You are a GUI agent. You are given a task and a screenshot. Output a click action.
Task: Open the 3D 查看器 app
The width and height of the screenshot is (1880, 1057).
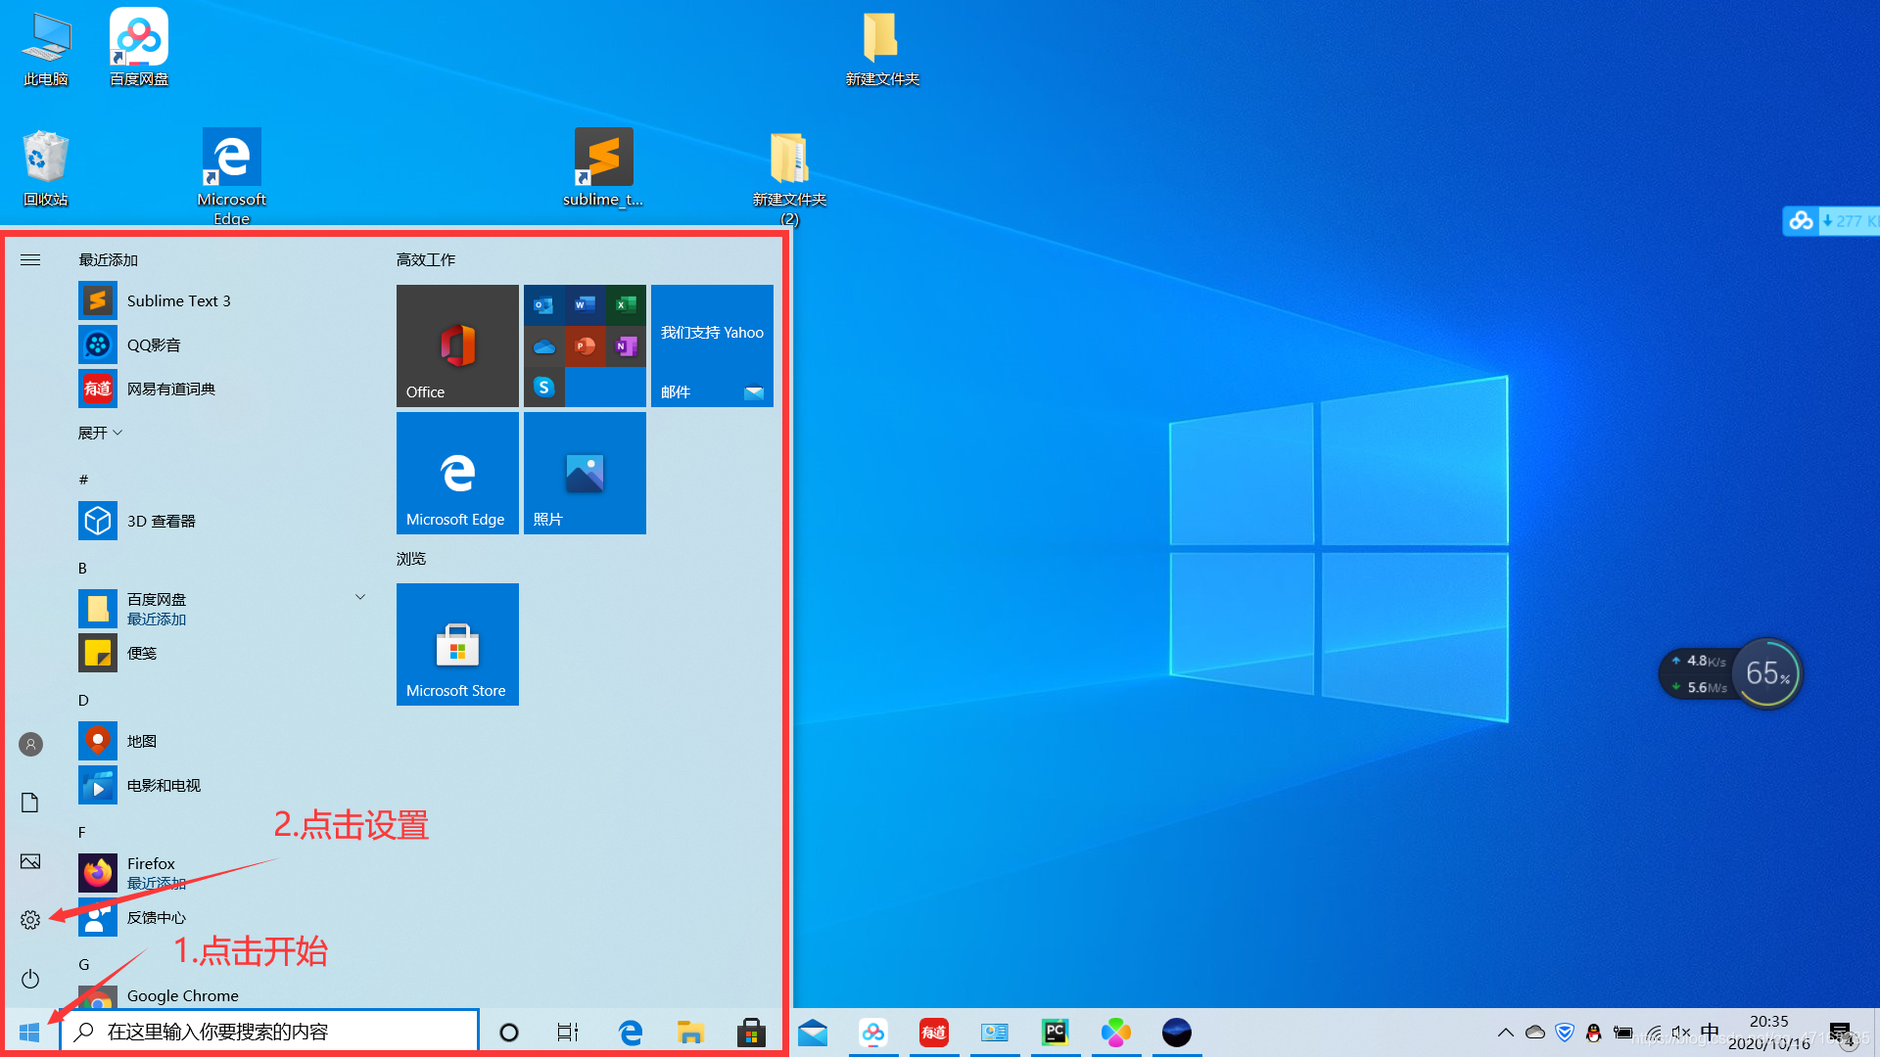(x=161, y=521)
